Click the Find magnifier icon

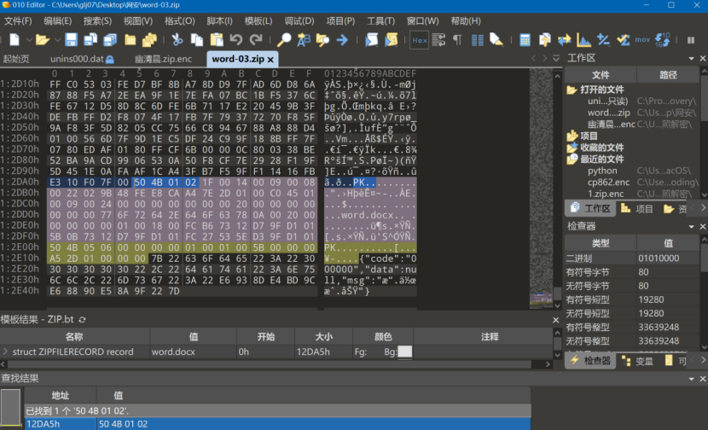pyautogui.click(x=284, y=40)
